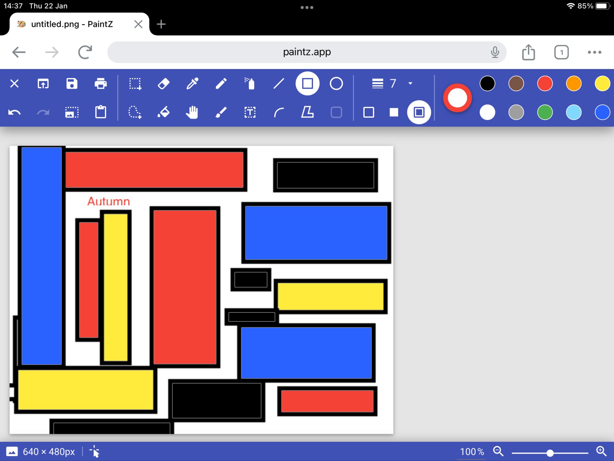Click the paintz.app address bar
614x461 pixels.
click(306, 52)
